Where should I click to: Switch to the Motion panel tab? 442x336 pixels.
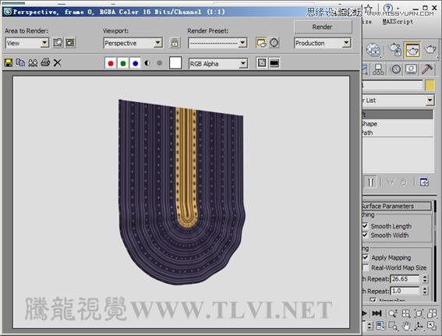(x=396, y=69)
